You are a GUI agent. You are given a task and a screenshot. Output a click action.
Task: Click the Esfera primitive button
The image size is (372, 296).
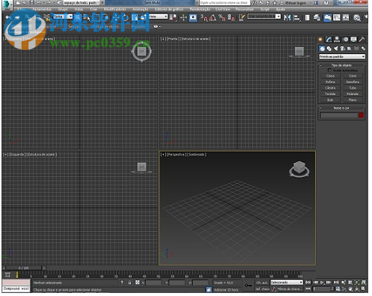coord(330,82)
